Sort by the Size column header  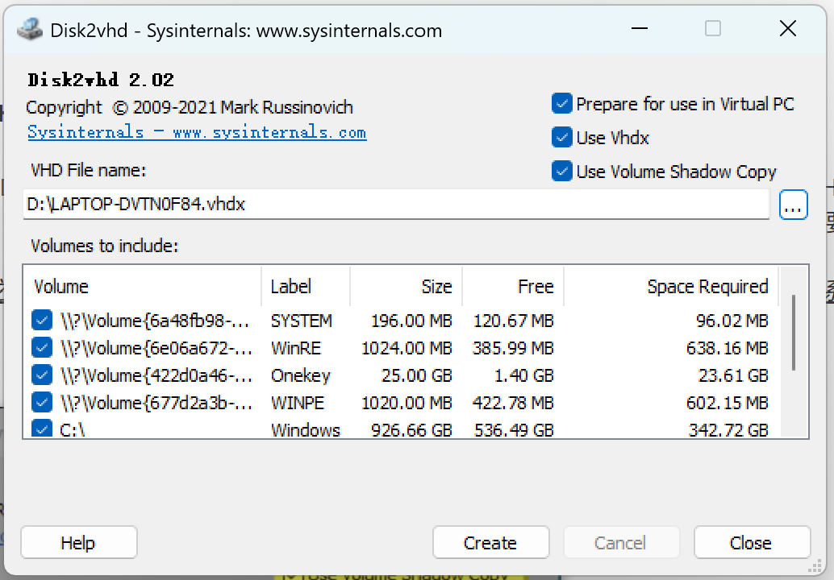tap(407, 286)
